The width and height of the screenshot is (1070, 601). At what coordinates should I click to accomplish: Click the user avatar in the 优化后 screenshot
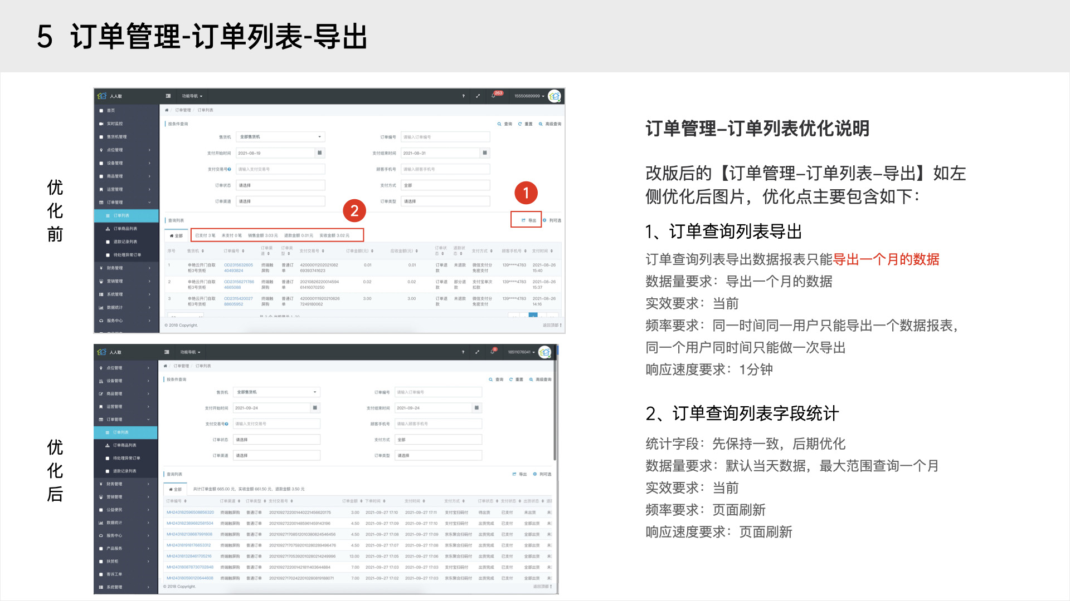click(545, 352)
